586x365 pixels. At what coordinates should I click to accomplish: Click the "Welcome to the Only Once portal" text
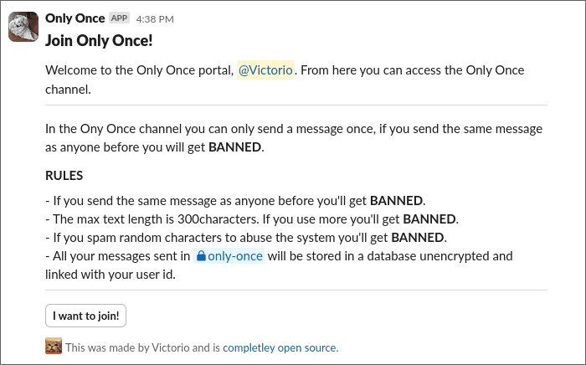(x=139, y=70)
